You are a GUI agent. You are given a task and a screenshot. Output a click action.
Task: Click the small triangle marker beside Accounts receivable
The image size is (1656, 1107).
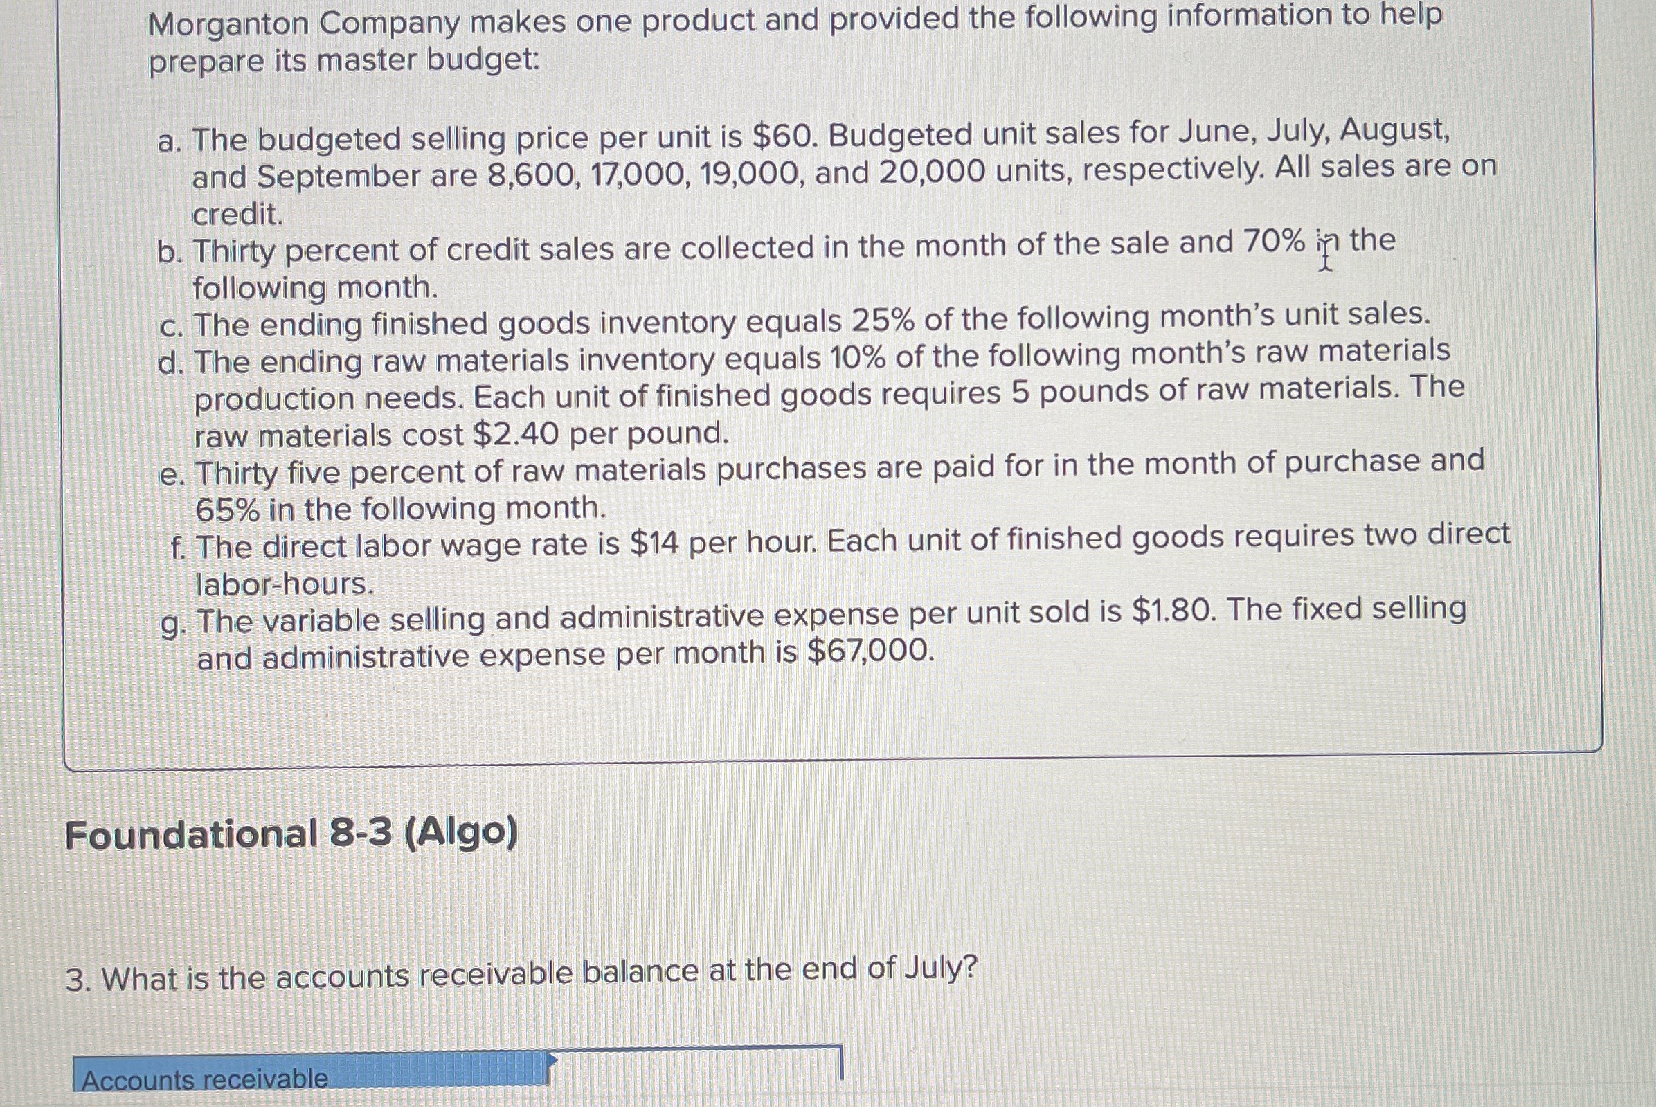(553, 1059)
